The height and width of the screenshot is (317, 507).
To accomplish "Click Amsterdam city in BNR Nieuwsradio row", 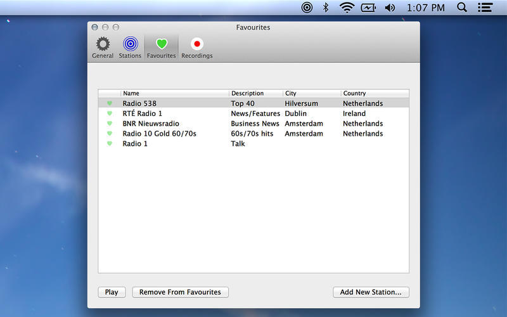I will 304,123.
